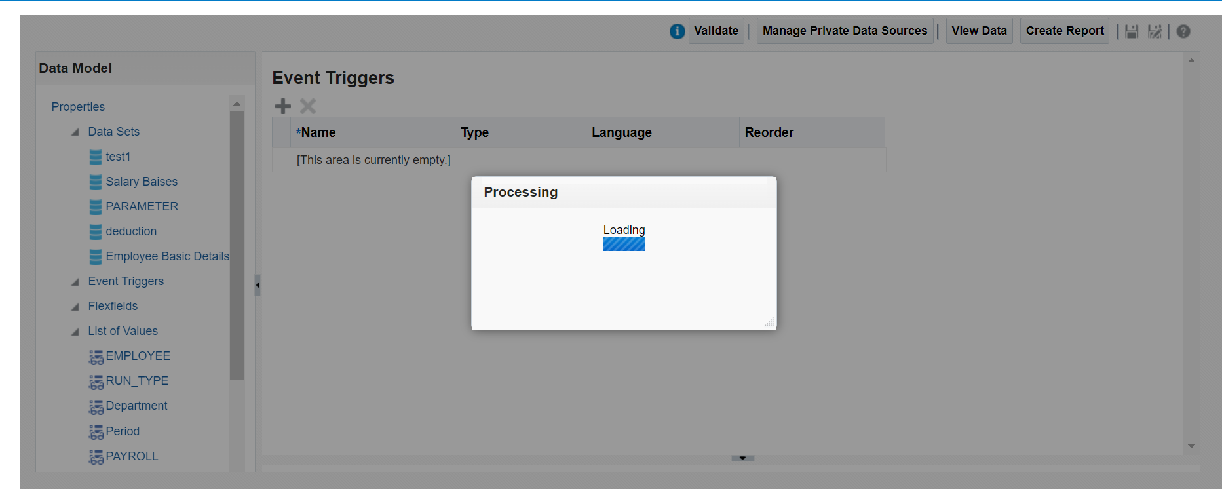Viewport: 1222px width, 489px height.
Task: Select the Data Sets tree label
Action: [114, 132]
